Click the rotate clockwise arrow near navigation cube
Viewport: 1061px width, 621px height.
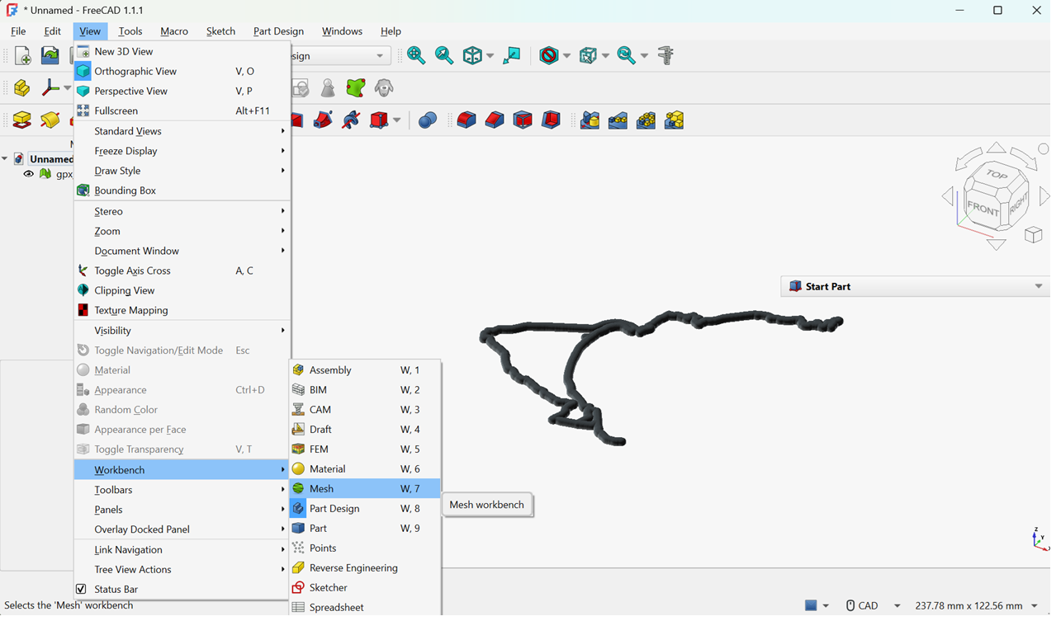click(x=1024, y=158)
